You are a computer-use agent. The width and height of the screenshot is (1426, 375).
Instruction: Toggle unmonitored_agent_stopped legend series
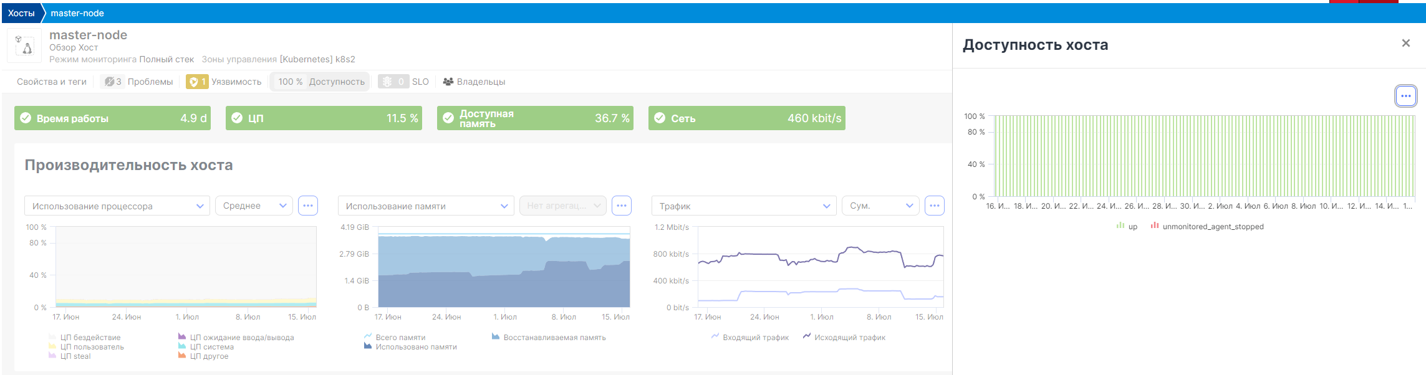pos(1207,227)
